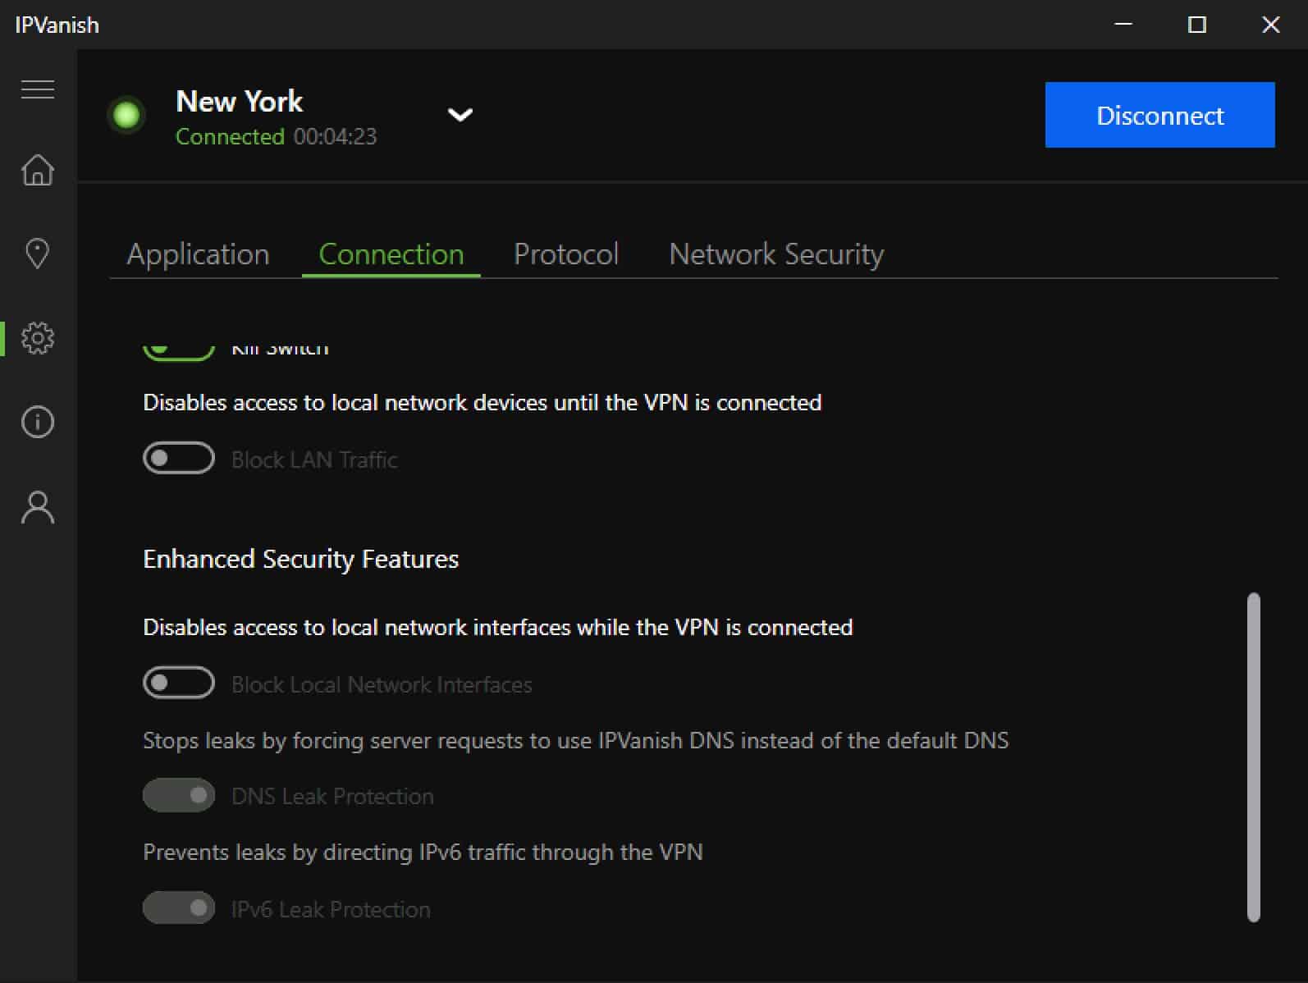Toggle DNS Leak Protection switch

tap(179, 795)
